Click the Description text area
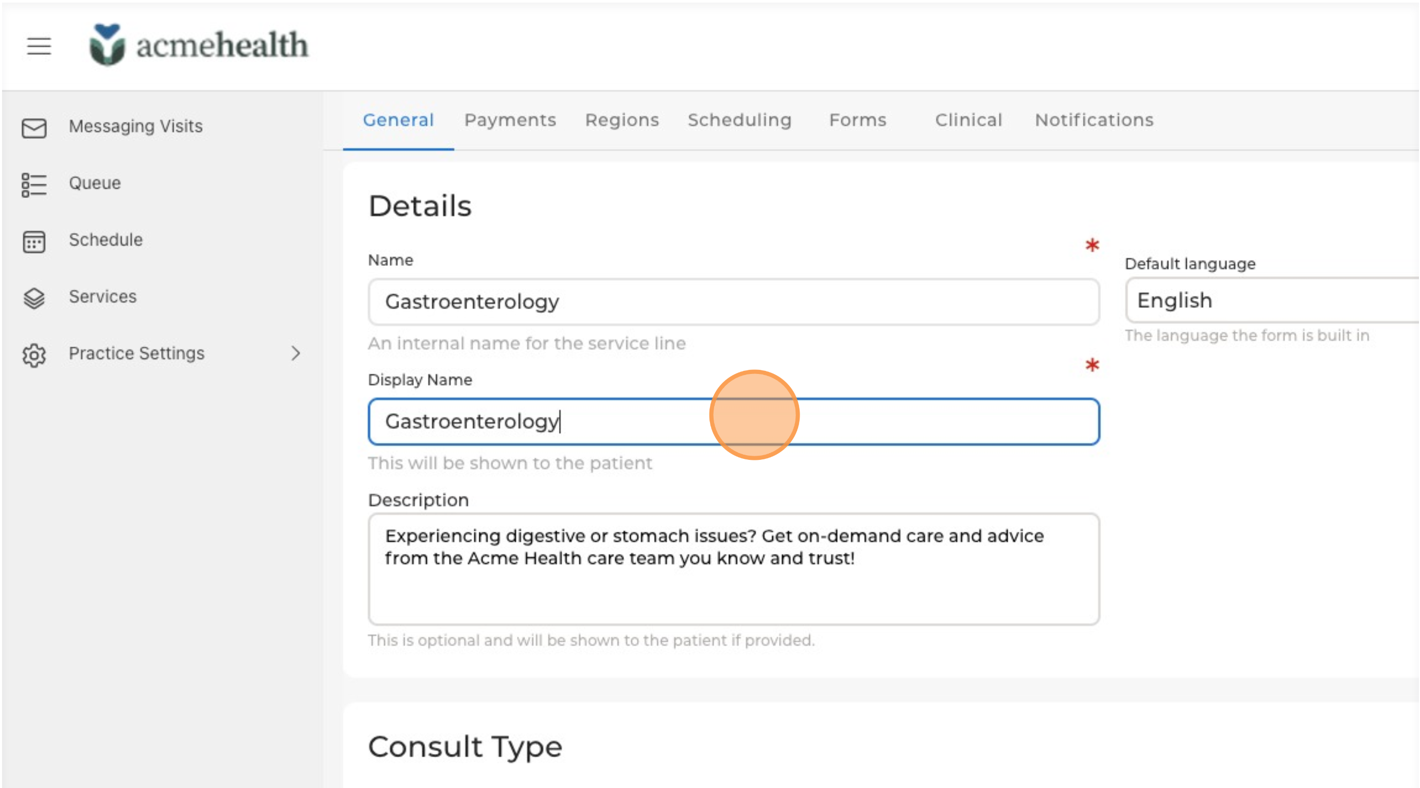This screenshot has height=788, width=1420. tap(734, 569)
